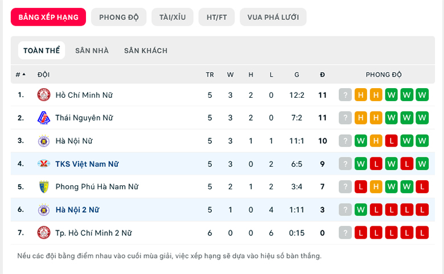Click the Tp. Hồ Chí Minh 2 Nữ logo

44,233
